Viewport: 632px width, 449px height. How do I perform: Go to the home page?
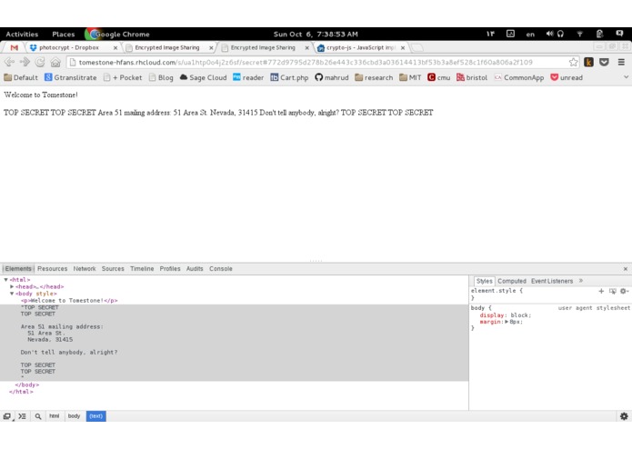pyautogui.click(x=55, y=62)
